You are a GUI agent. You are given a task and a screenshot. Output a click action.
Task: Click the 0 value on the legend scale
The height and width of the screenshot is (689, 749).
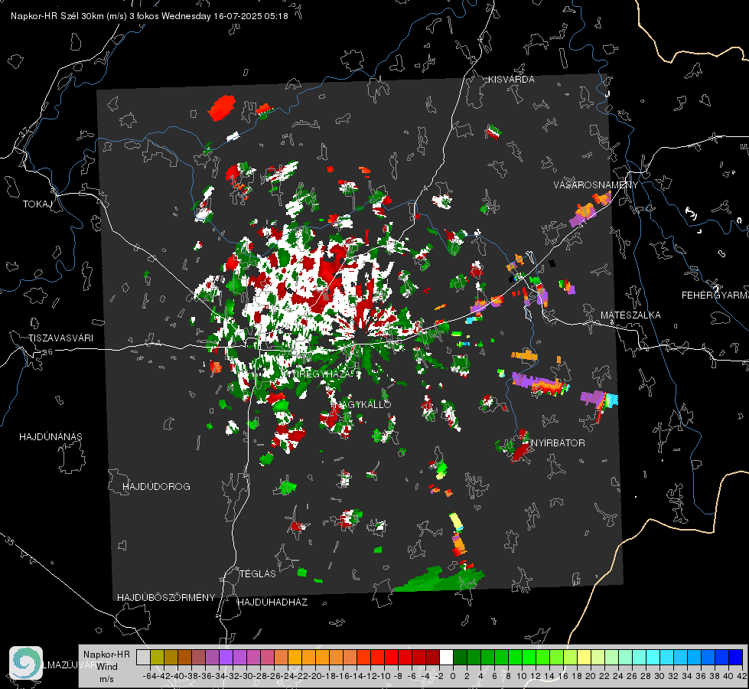453,676
